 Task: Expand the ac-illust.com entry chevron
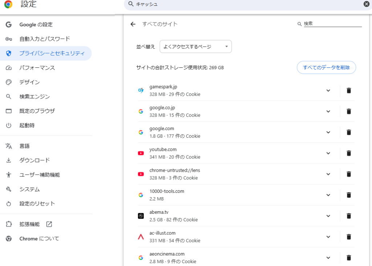328,237
